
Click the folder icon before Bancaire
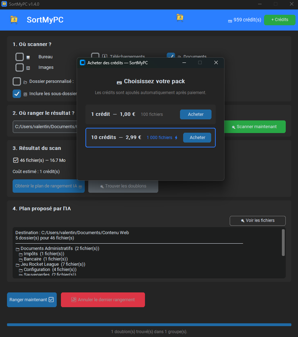pyautogui.click(x=21, y=260)
